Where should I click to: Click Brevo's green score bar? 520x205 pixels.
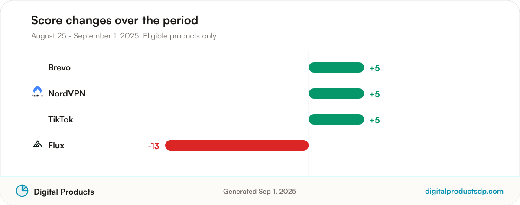point(336,67)
